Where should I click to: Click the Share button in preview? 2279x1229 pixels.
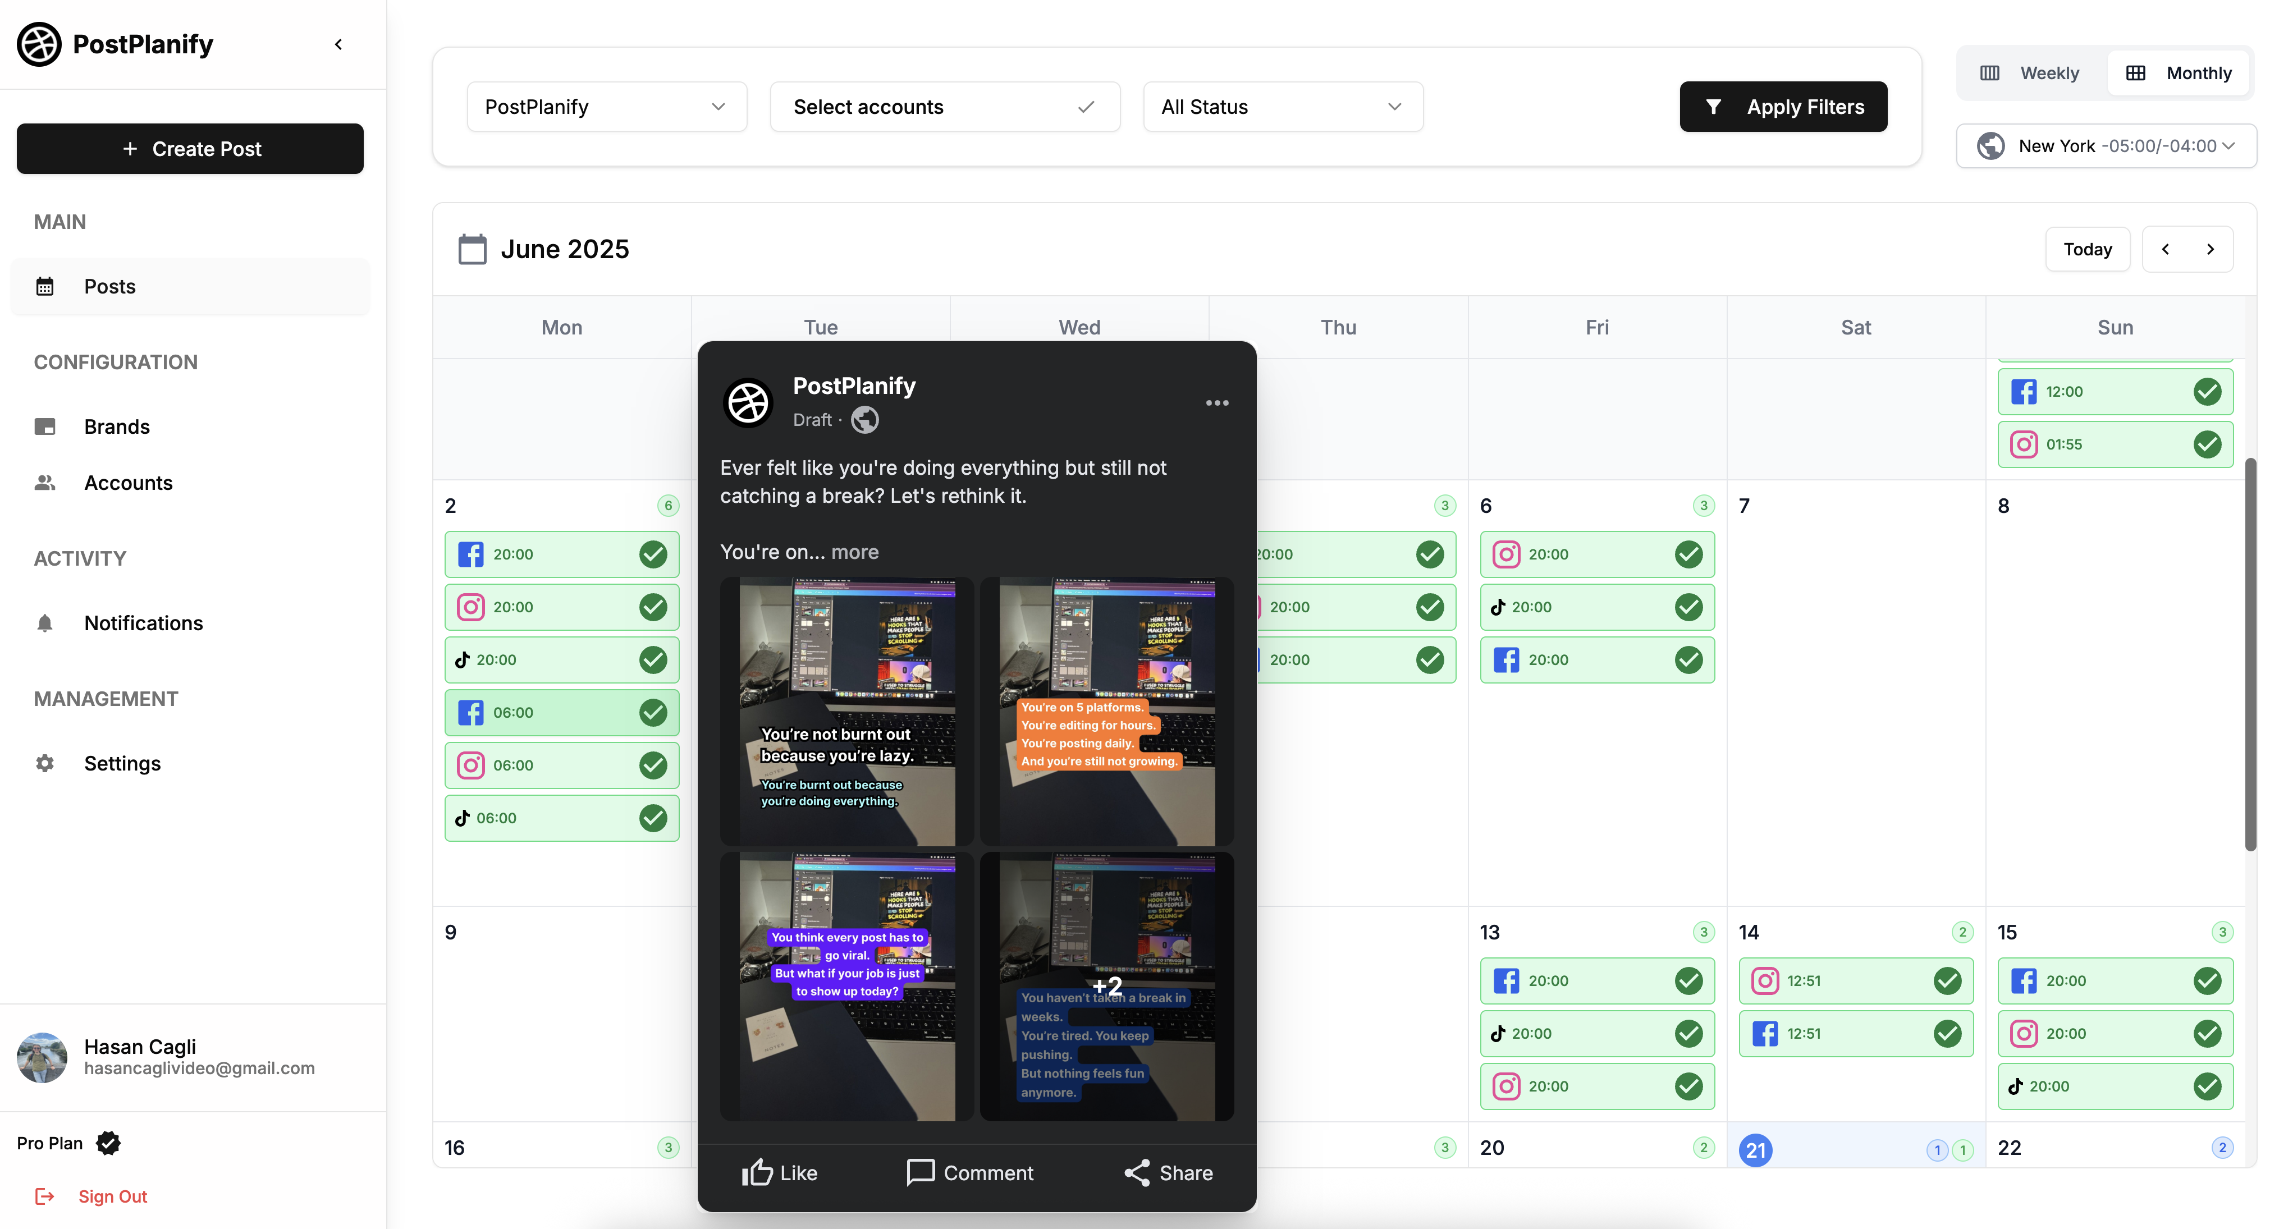coord(1168,1173)
